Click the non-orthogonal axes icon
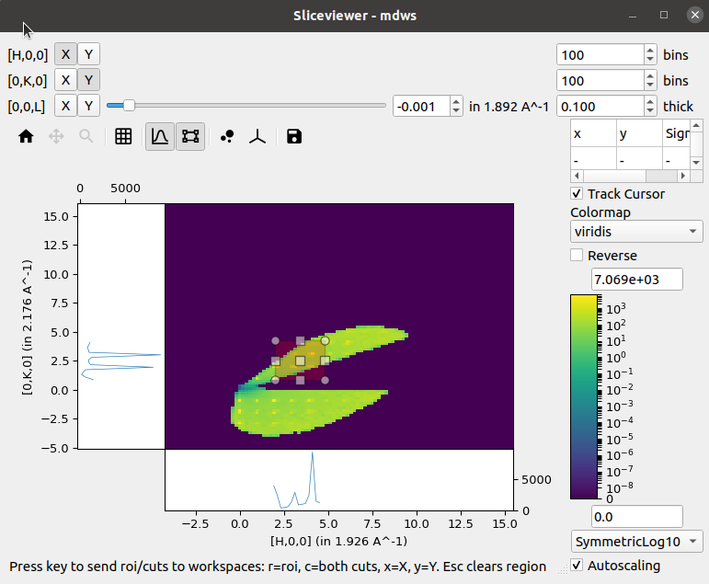709x584 pixels. [259, 137]
